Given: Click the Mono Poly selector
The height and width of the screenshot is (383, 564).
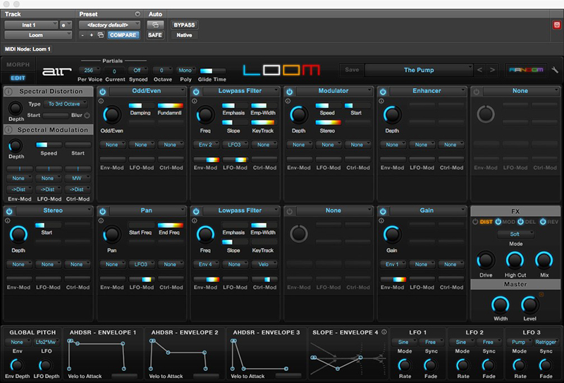Looking at the screenshot, I should pos(186,70).
